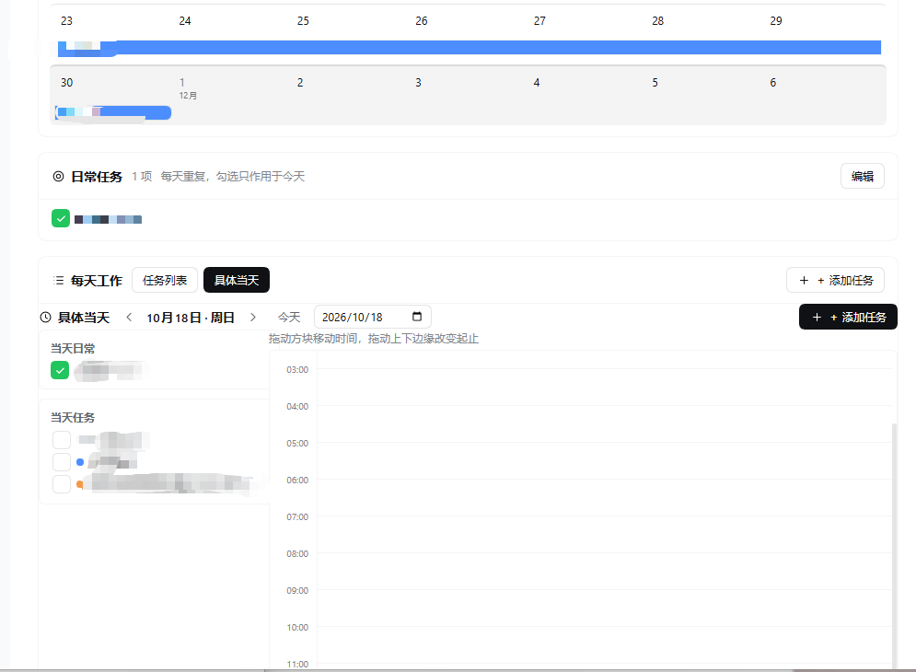Uncheck the green checkbox under 日常任务

[x=61, y=218]
